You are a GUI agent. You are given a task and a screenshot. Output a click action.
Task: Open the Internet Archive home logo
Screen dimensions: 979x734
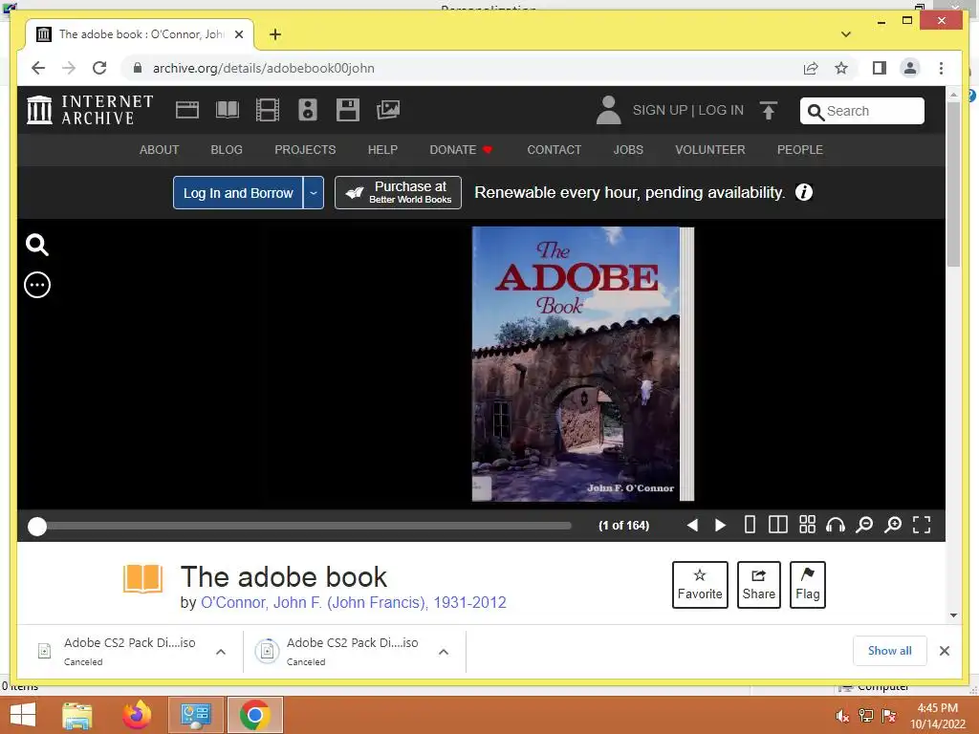90,110
